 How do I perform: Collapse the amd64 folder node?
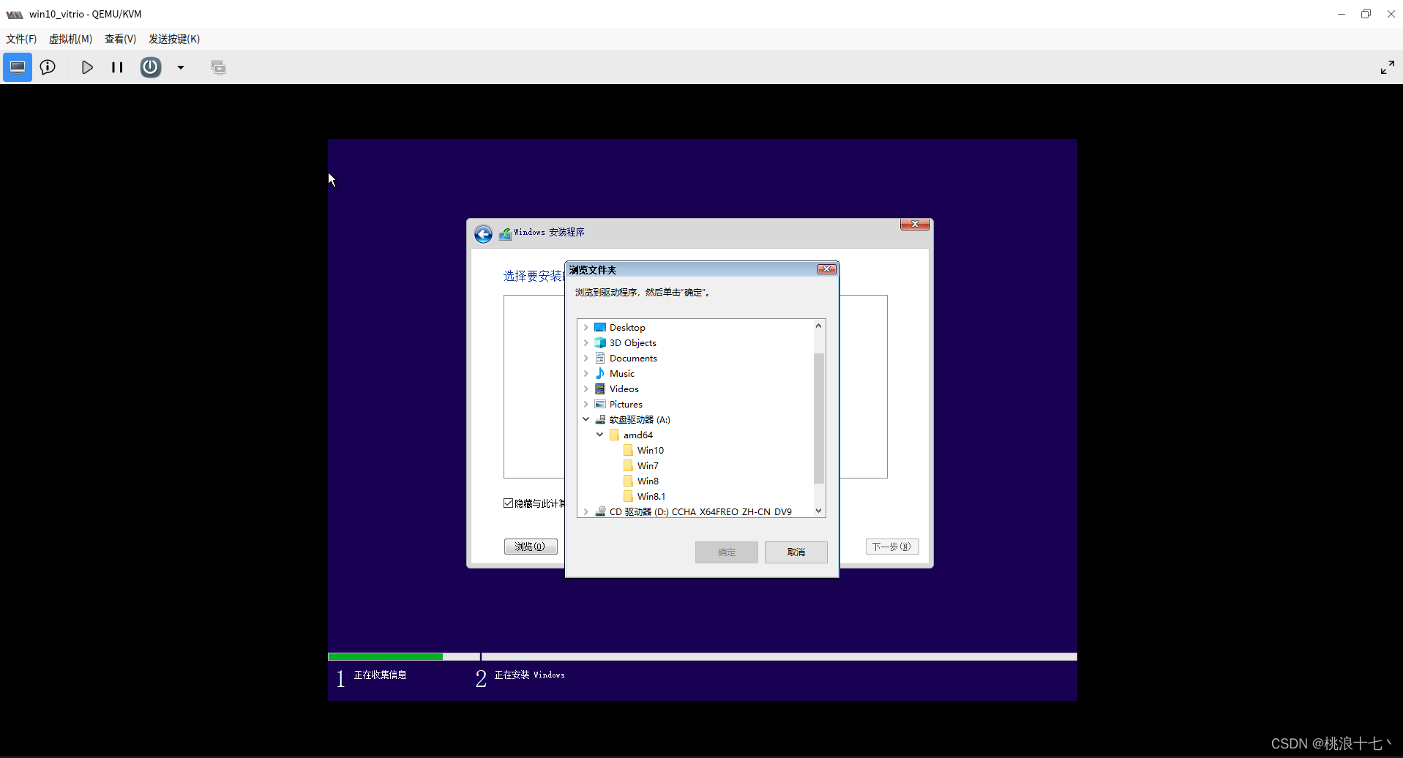pyautogui.click(x=600, y=435)
